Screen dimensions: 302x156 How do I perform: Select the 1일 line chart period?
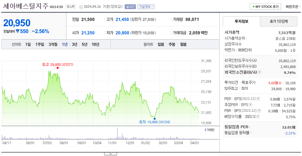(x=28, y=45)
